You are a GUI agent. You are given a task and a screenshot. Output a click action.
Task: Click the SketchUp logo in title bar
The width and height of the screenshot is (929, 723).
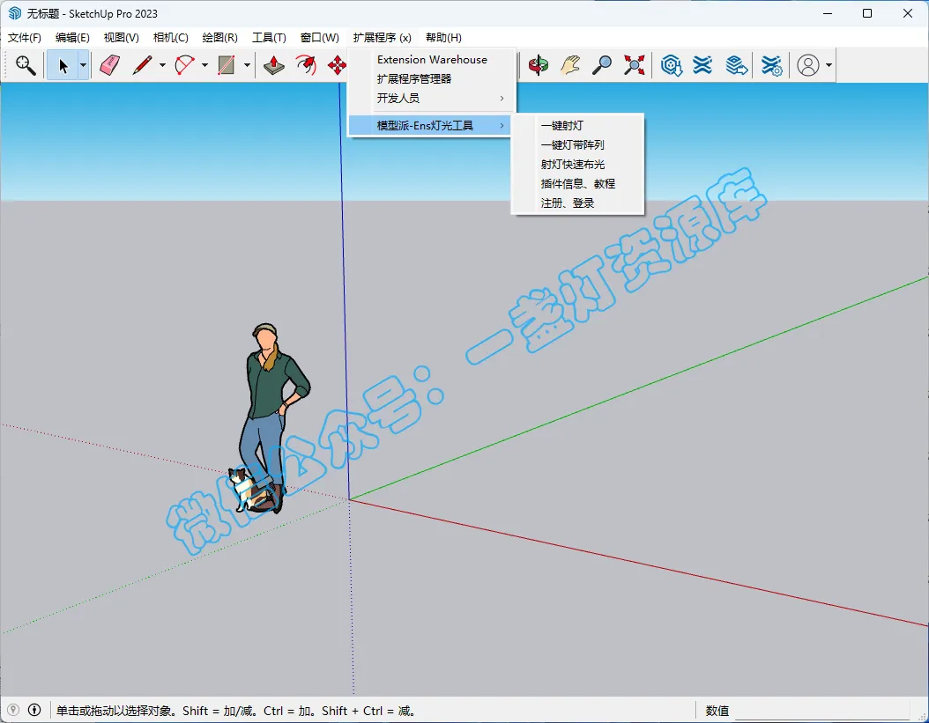[15, 13]
